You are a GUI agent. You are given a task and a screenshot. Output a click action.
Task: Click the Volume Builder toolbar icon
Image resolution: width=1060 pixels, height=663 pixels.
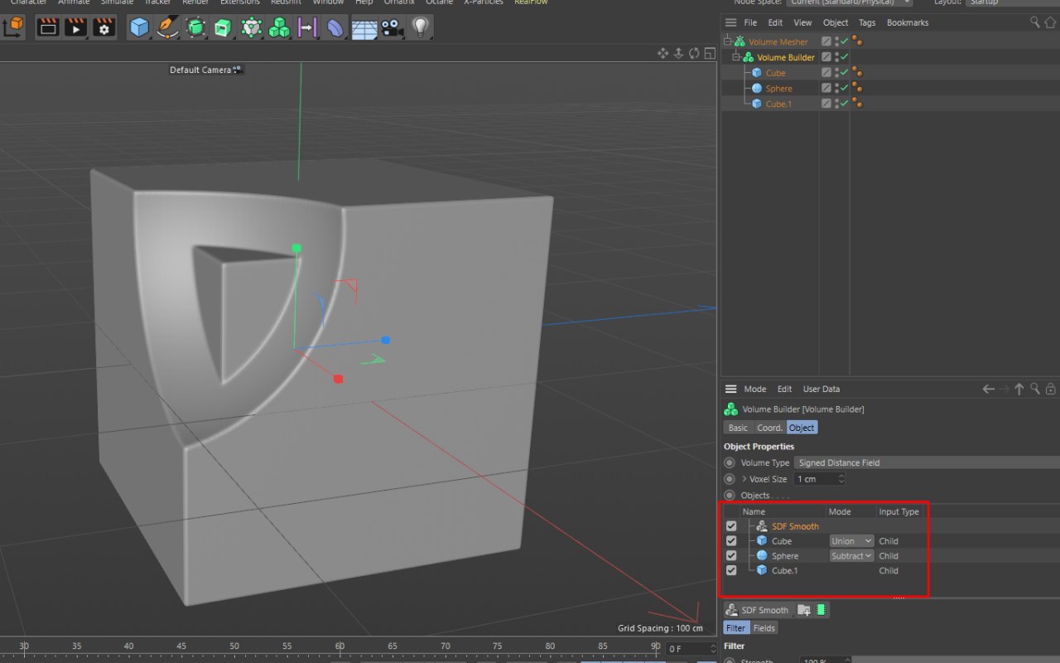pyautogui.click(x=280, y=27)
